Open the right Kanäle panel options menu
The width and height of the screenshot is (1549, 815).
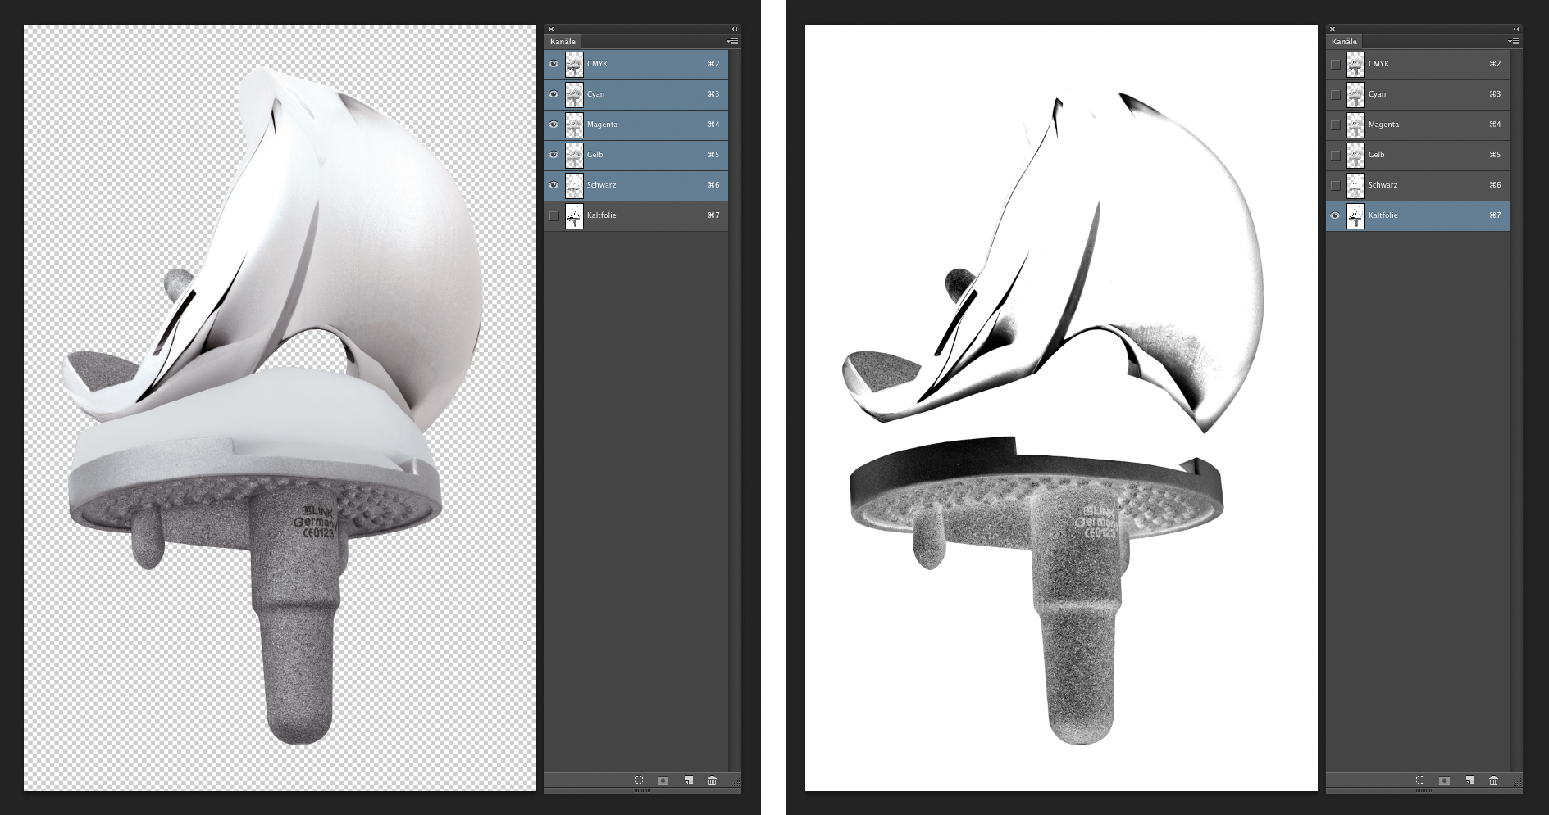pos(1514,42)
